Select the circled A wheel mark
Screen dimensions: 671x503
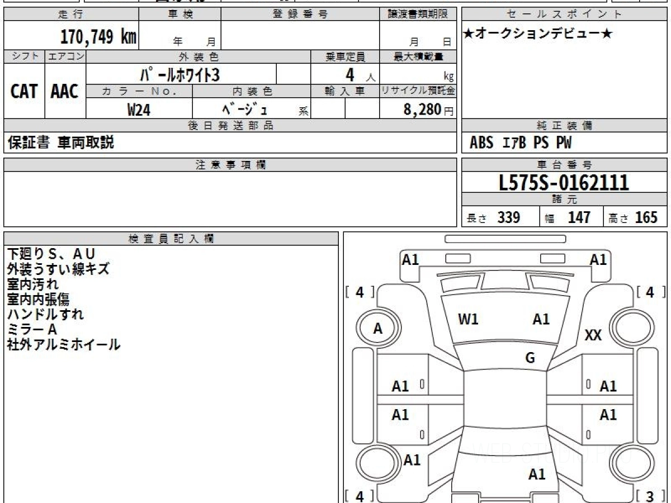tap(378, 329)
